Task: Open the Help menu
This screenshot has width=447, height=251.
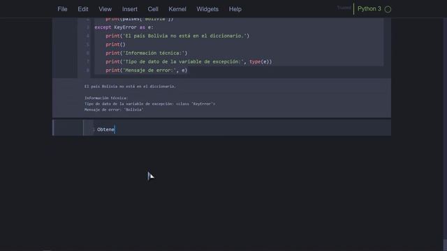Action: [235, 9]
